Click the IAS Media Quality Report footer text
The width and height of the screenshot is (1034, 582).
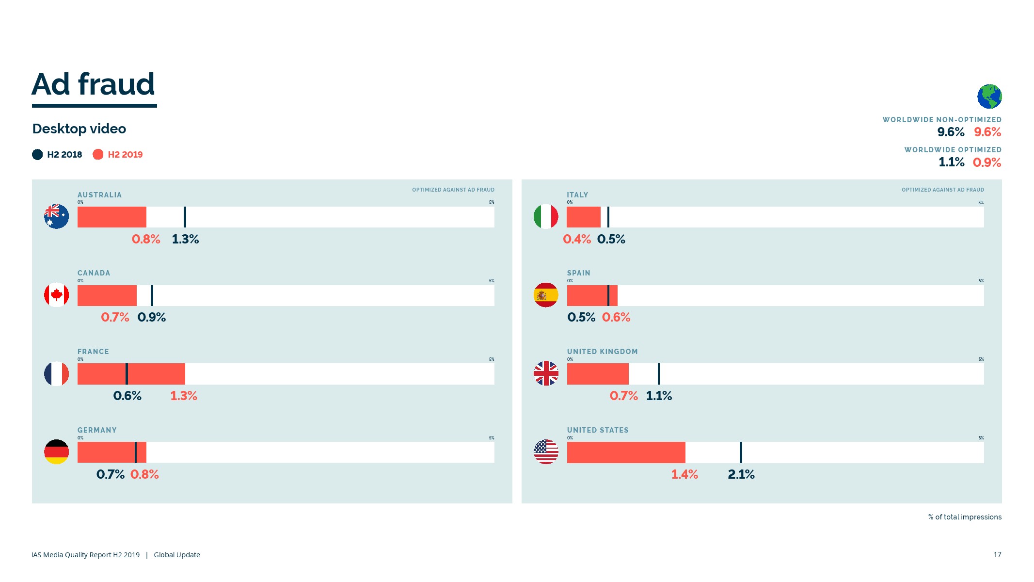[85, 555]
